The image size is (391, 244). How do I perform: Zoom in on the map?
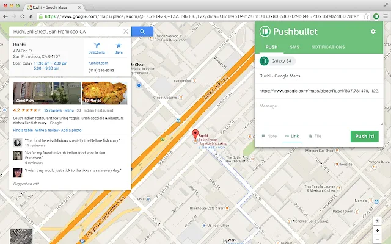[377, 231]
